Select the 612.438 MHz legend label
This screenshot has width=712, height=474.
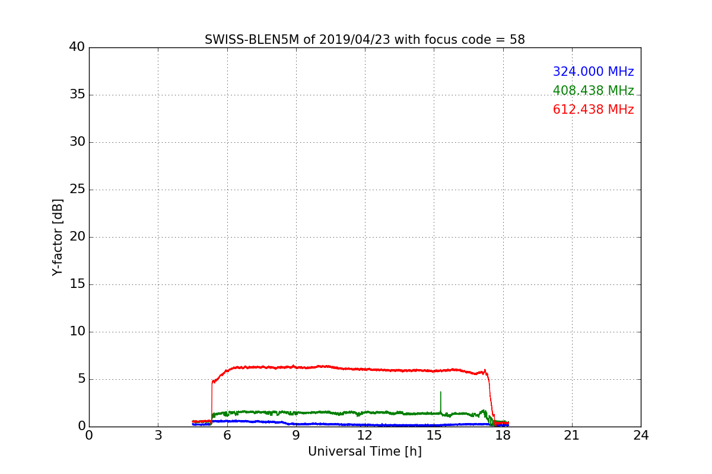point(593,110)
